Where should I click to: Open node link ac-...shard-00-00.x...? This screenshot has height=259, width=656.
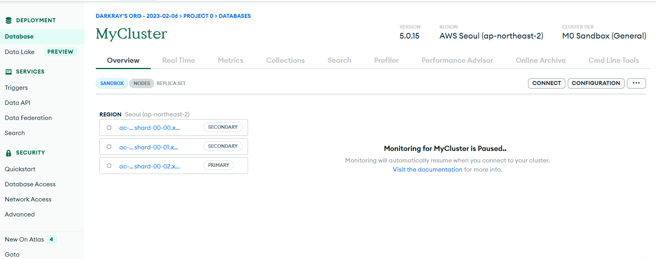pyautogui.click(x=149, y=128)
